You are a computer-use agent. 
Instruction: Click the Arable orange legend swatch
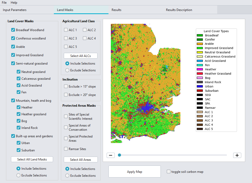[200, 44]
